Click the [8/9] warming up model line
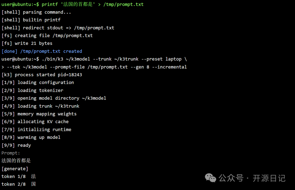Image resolution: width=295 pixels, height=190 pixels. (x=31, y=137)
